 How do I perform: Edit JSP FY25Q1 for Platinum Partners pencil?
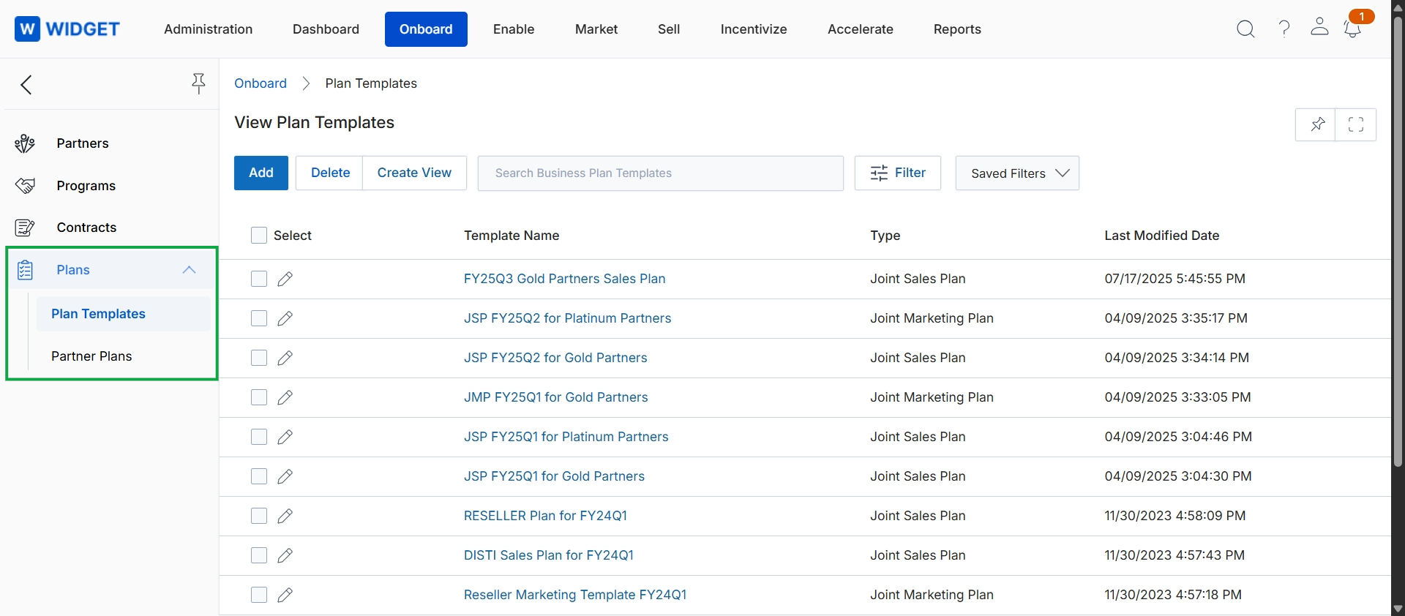[285, 437]
